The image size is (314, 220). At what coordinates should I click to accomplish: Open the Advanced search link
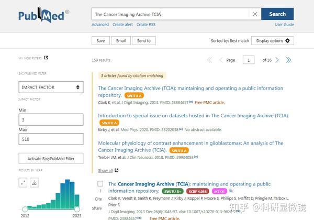(100, 25)
